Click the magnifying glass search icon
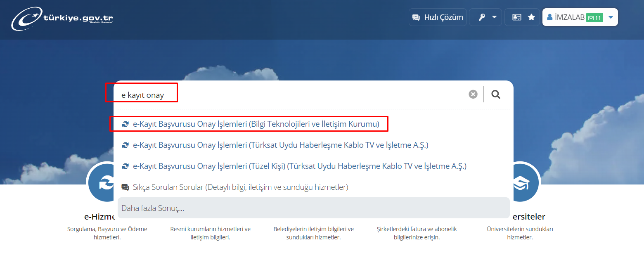The image size is (644, 253). tap(496, 95)
